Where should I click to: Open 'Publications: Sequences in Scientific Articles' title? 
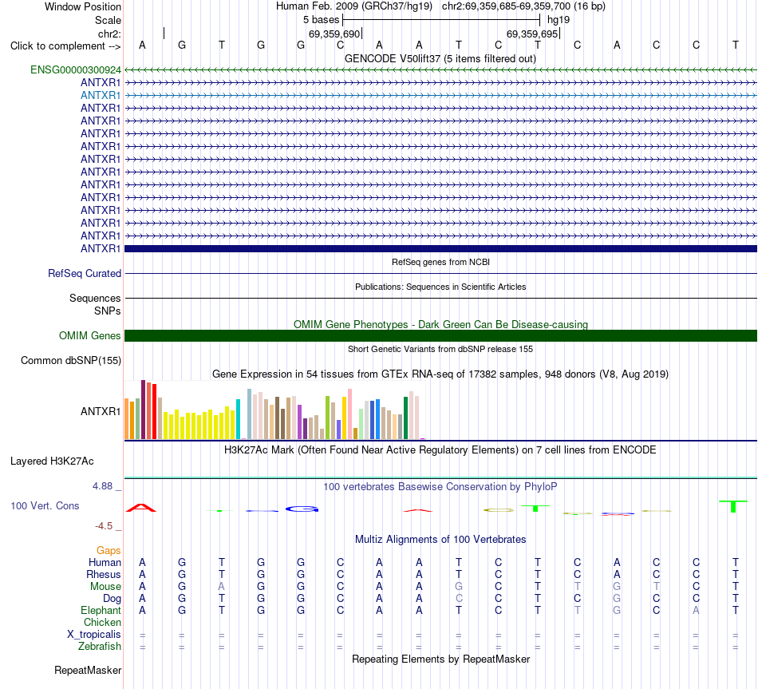pos(440,287)
